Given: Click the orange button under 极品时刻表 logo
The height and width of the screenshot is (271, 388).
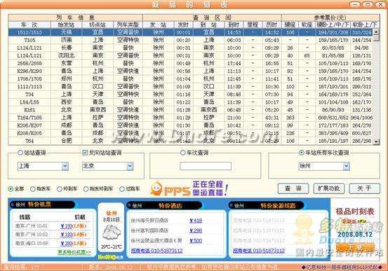Looking at the screenshot, I should coord(355,247).
